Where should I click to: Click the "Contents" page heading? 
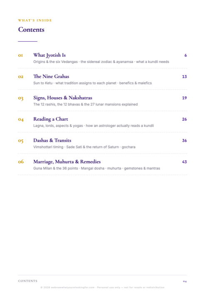[x=31, y=30]
